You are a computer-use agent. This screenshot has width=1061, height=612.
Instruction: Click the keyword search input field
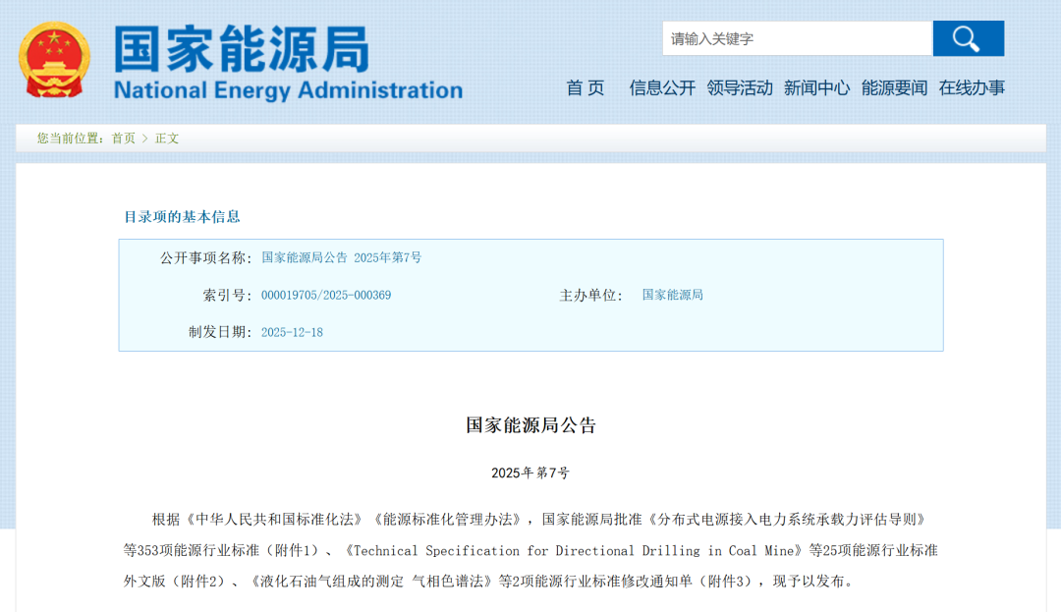(x=796, y=39)
